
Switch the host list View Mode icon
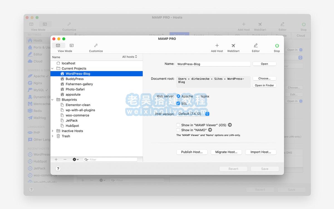coord(58,45)
